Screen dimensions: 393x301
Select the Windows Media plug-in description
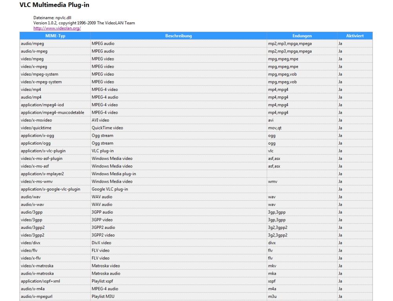[x=178, y=174]
